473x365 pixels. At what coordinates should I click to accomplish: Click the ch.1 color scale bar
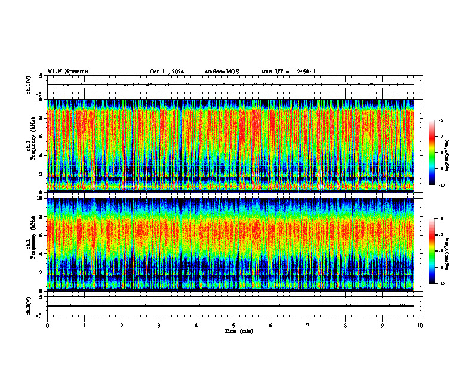432,153
